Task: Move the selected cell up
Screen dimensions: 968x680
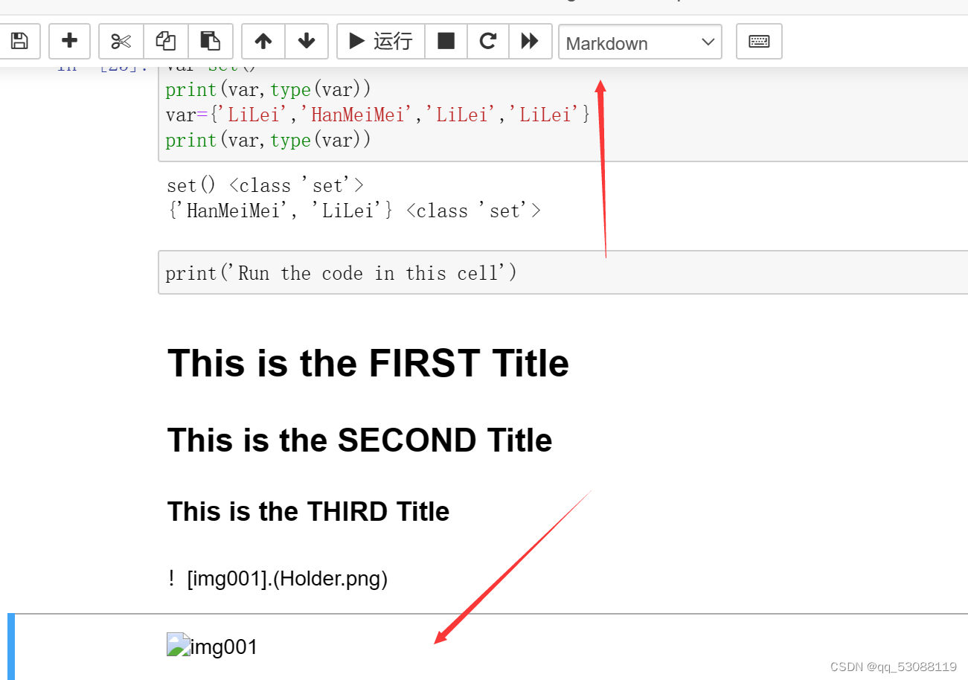Action: (x=263, y=41)
